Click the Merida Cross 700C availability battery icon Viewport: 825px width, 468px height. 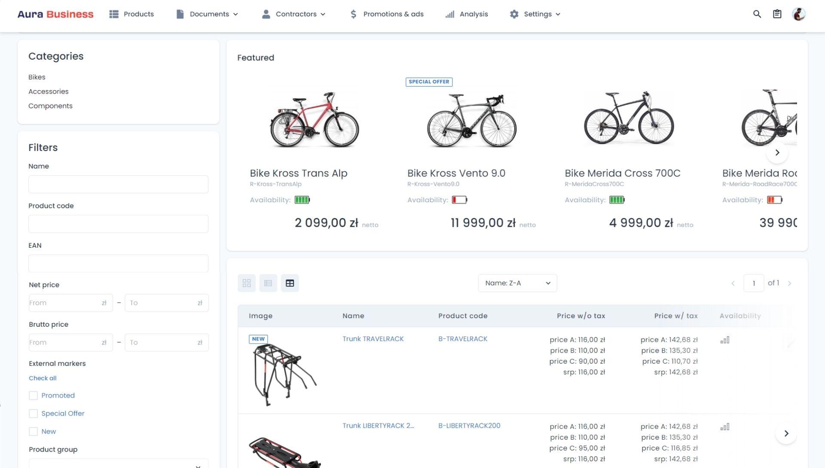(617, 200)
